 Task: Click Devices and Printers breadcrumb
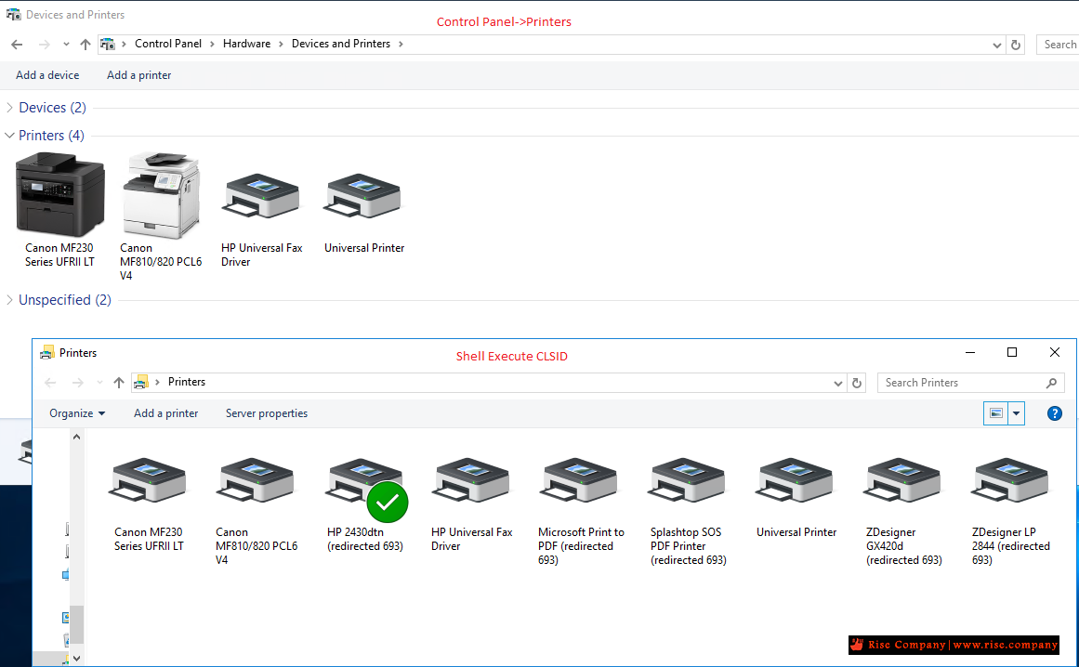click(341, 44)
